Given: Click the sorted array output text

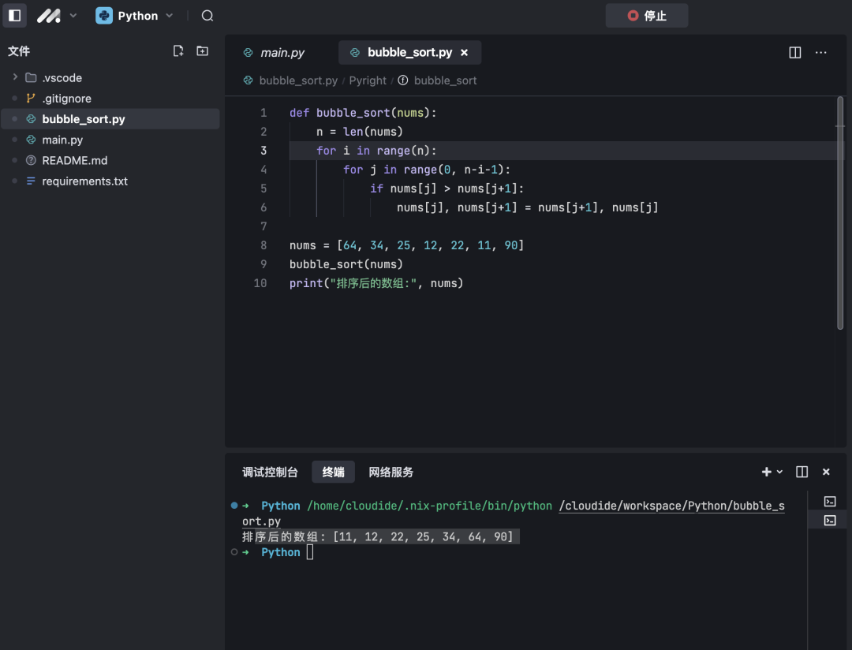Looking at the screenshot, I should [x=378, y=537].
